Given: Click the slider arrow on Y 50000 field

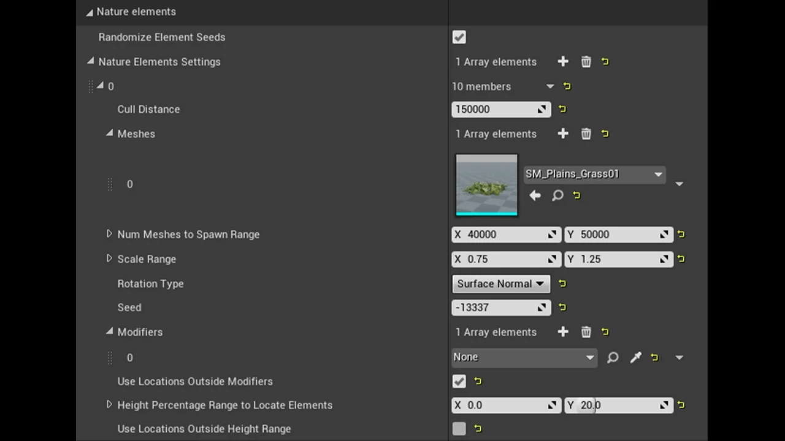Looking at the screenshot, I should pyautogui.click(x=664, y=235).
